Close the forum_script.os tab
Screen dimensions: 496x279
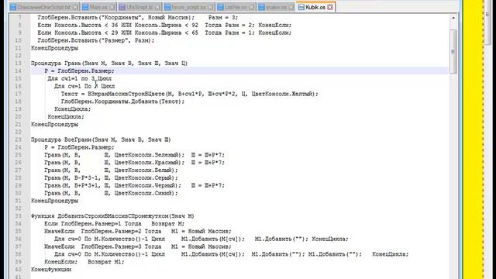tap(211, 7)
